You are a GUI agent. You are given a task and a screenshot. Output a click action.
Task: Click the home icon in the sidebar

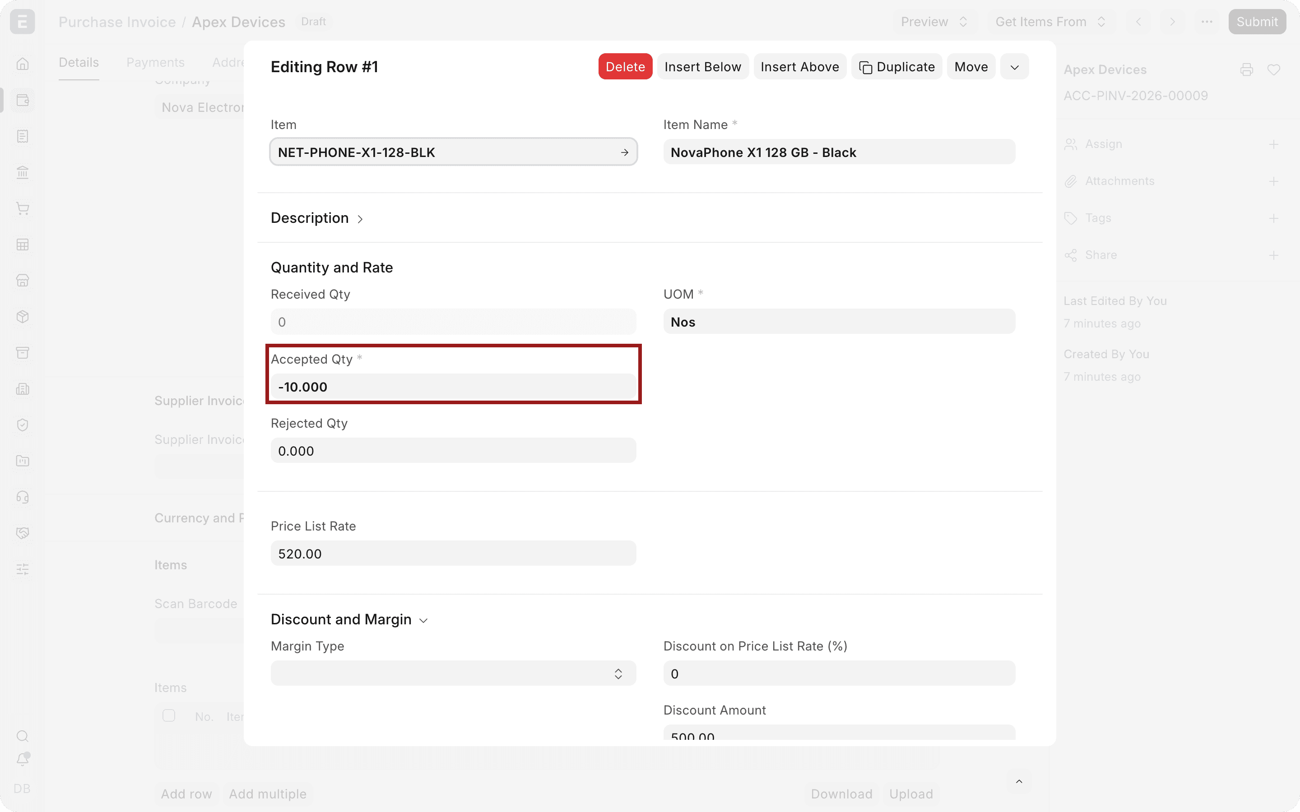coord(23,64)
